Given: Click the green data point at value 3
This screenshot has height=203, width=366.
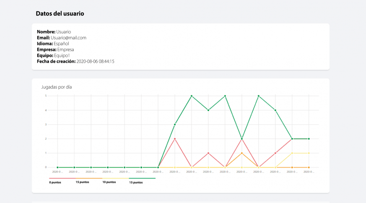Looking at the screenshot, I should [175, 124].
